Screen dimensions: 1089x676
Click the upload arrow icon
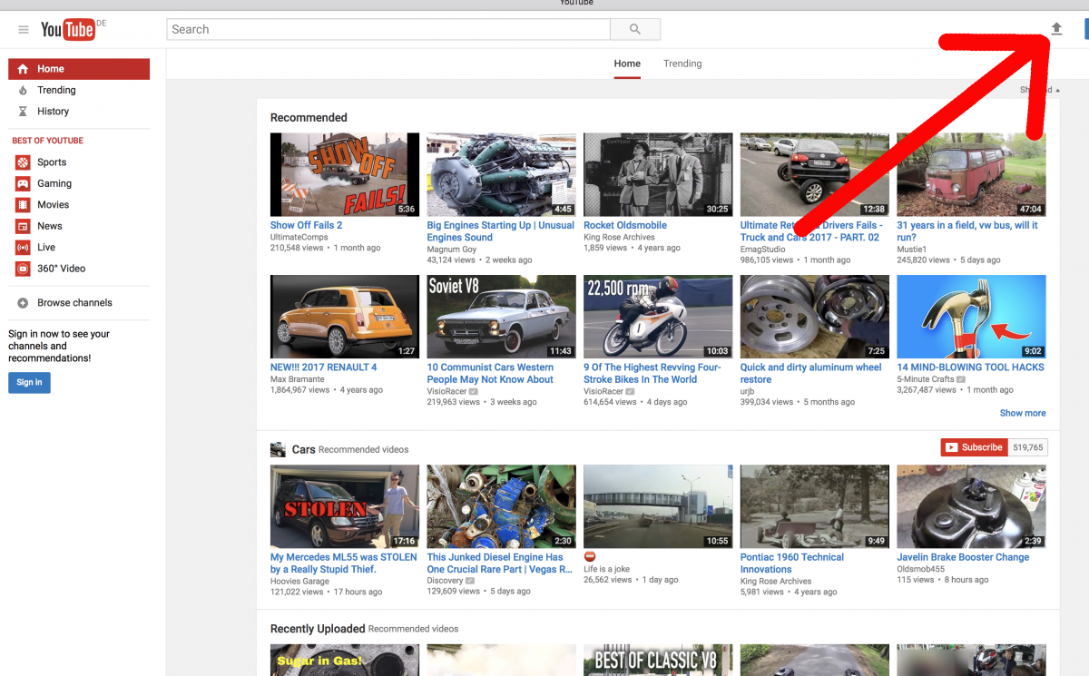click(1056, 29)
